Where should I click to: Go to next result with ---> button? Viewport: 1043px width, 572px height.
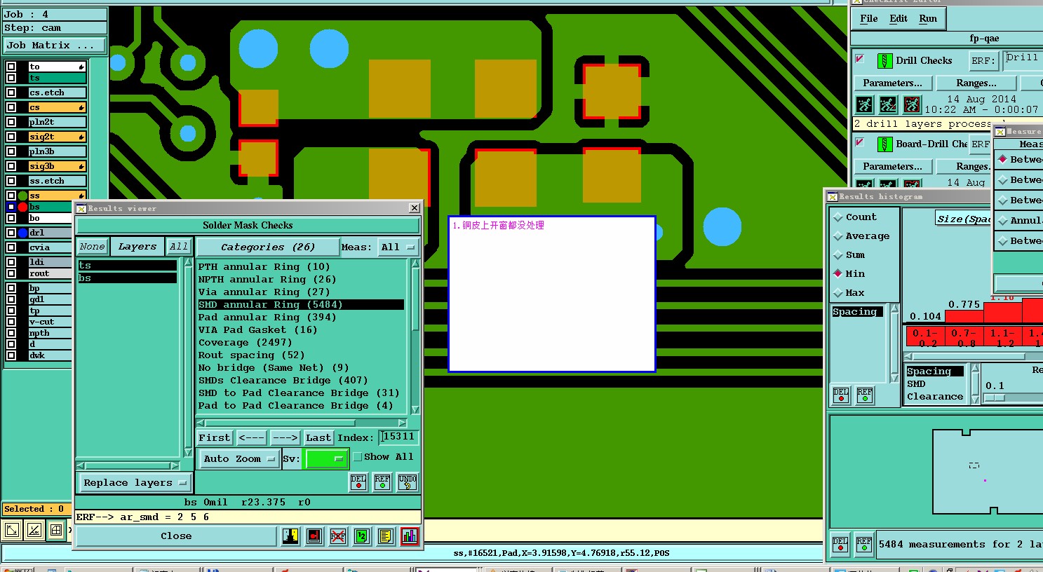click(x=285, y=437)
